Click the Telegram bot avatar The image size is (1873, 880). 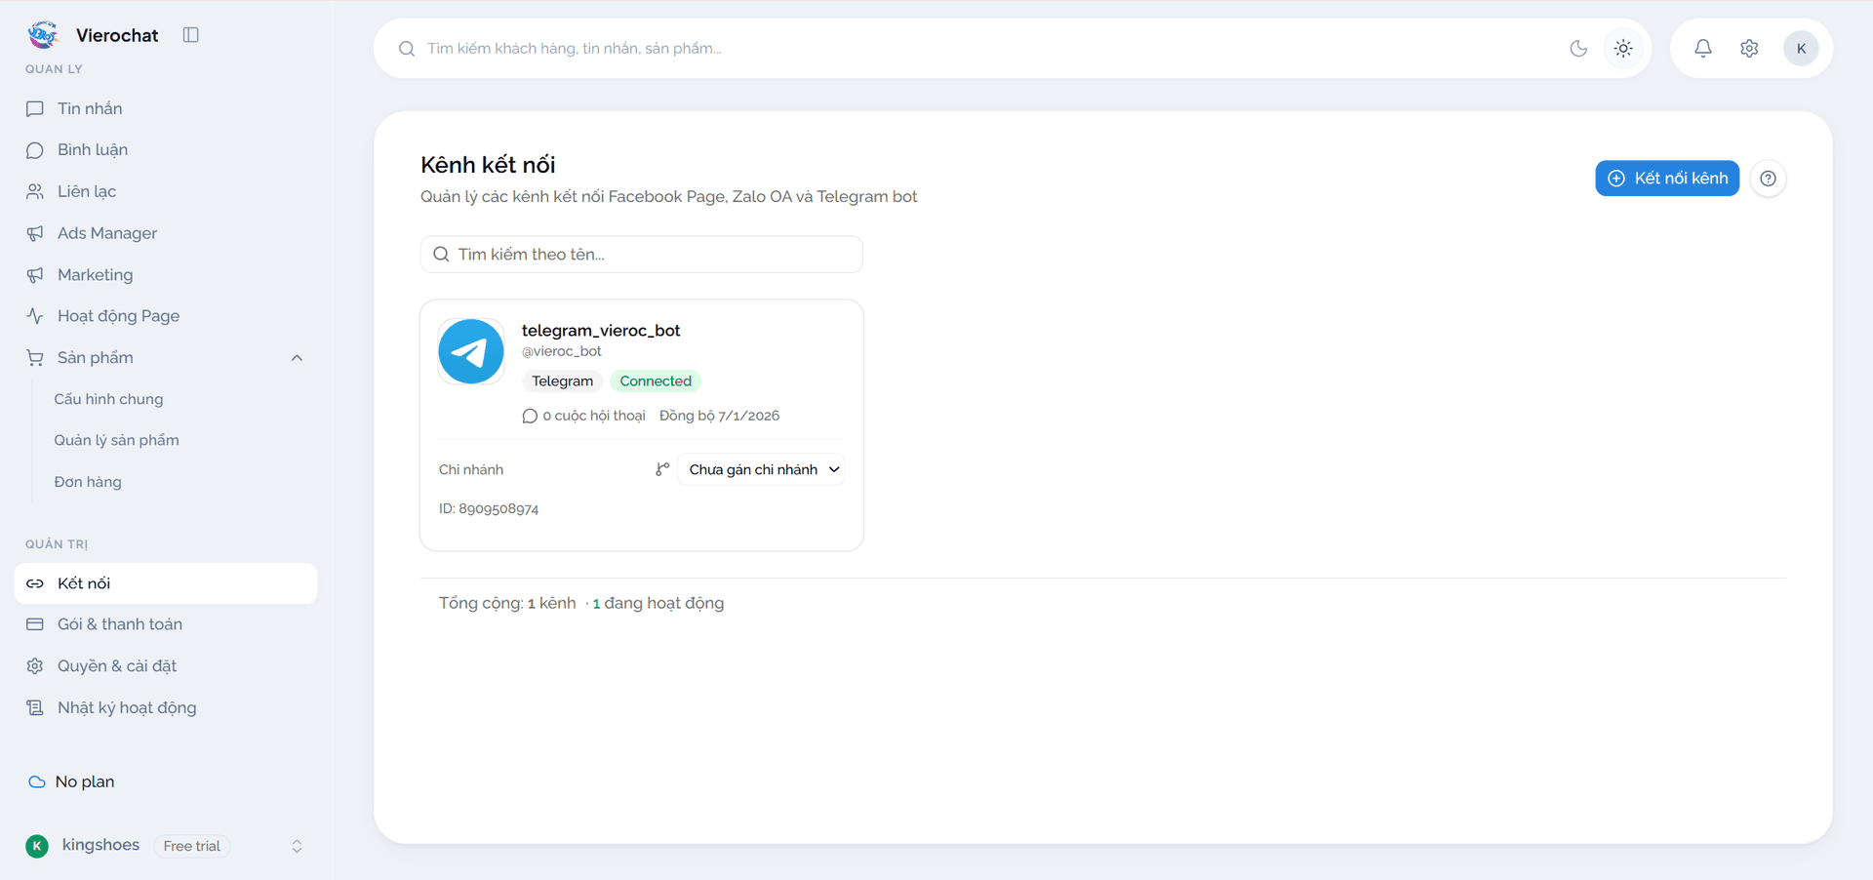click(x=471, y=351)
